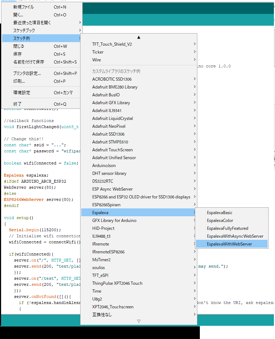Select Adafruit TouchScreen entry
Image resolution: width=275 pixels, height=339 pixels.
139,150
